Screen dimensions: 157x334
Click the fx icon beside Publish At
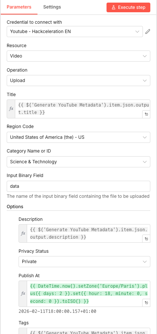click(x=23, y=294)
